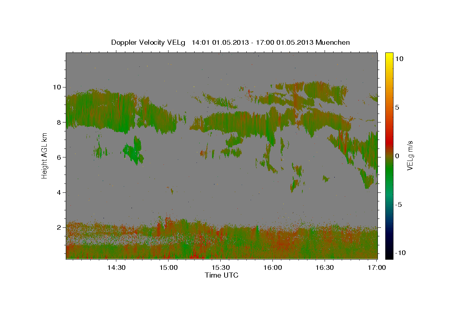This screenshot has width=467, height=311.
Task: Click the yellow top of the colorbar
Action: (x=389, y=56)
